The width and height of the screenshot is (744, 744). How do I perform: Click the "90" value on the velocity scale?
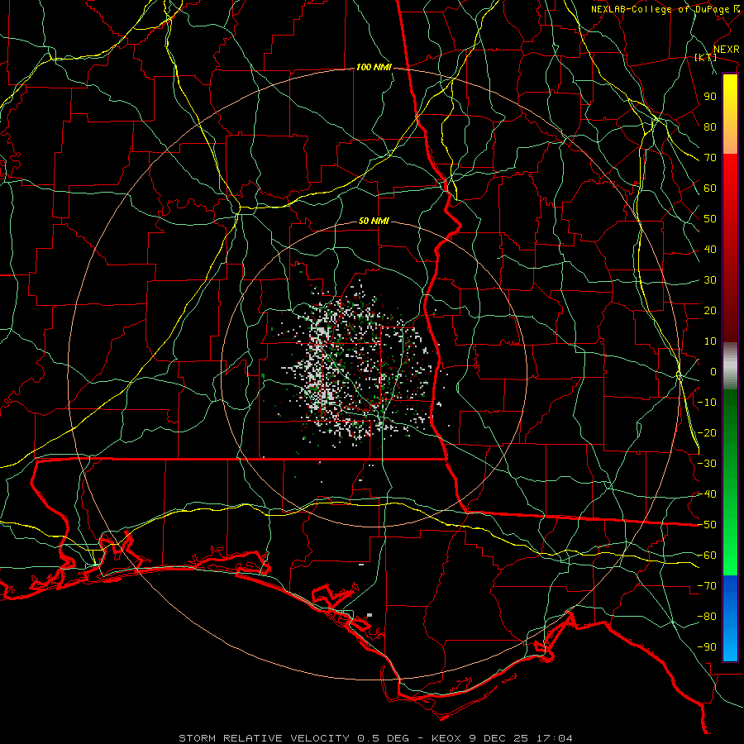[710, 97]
